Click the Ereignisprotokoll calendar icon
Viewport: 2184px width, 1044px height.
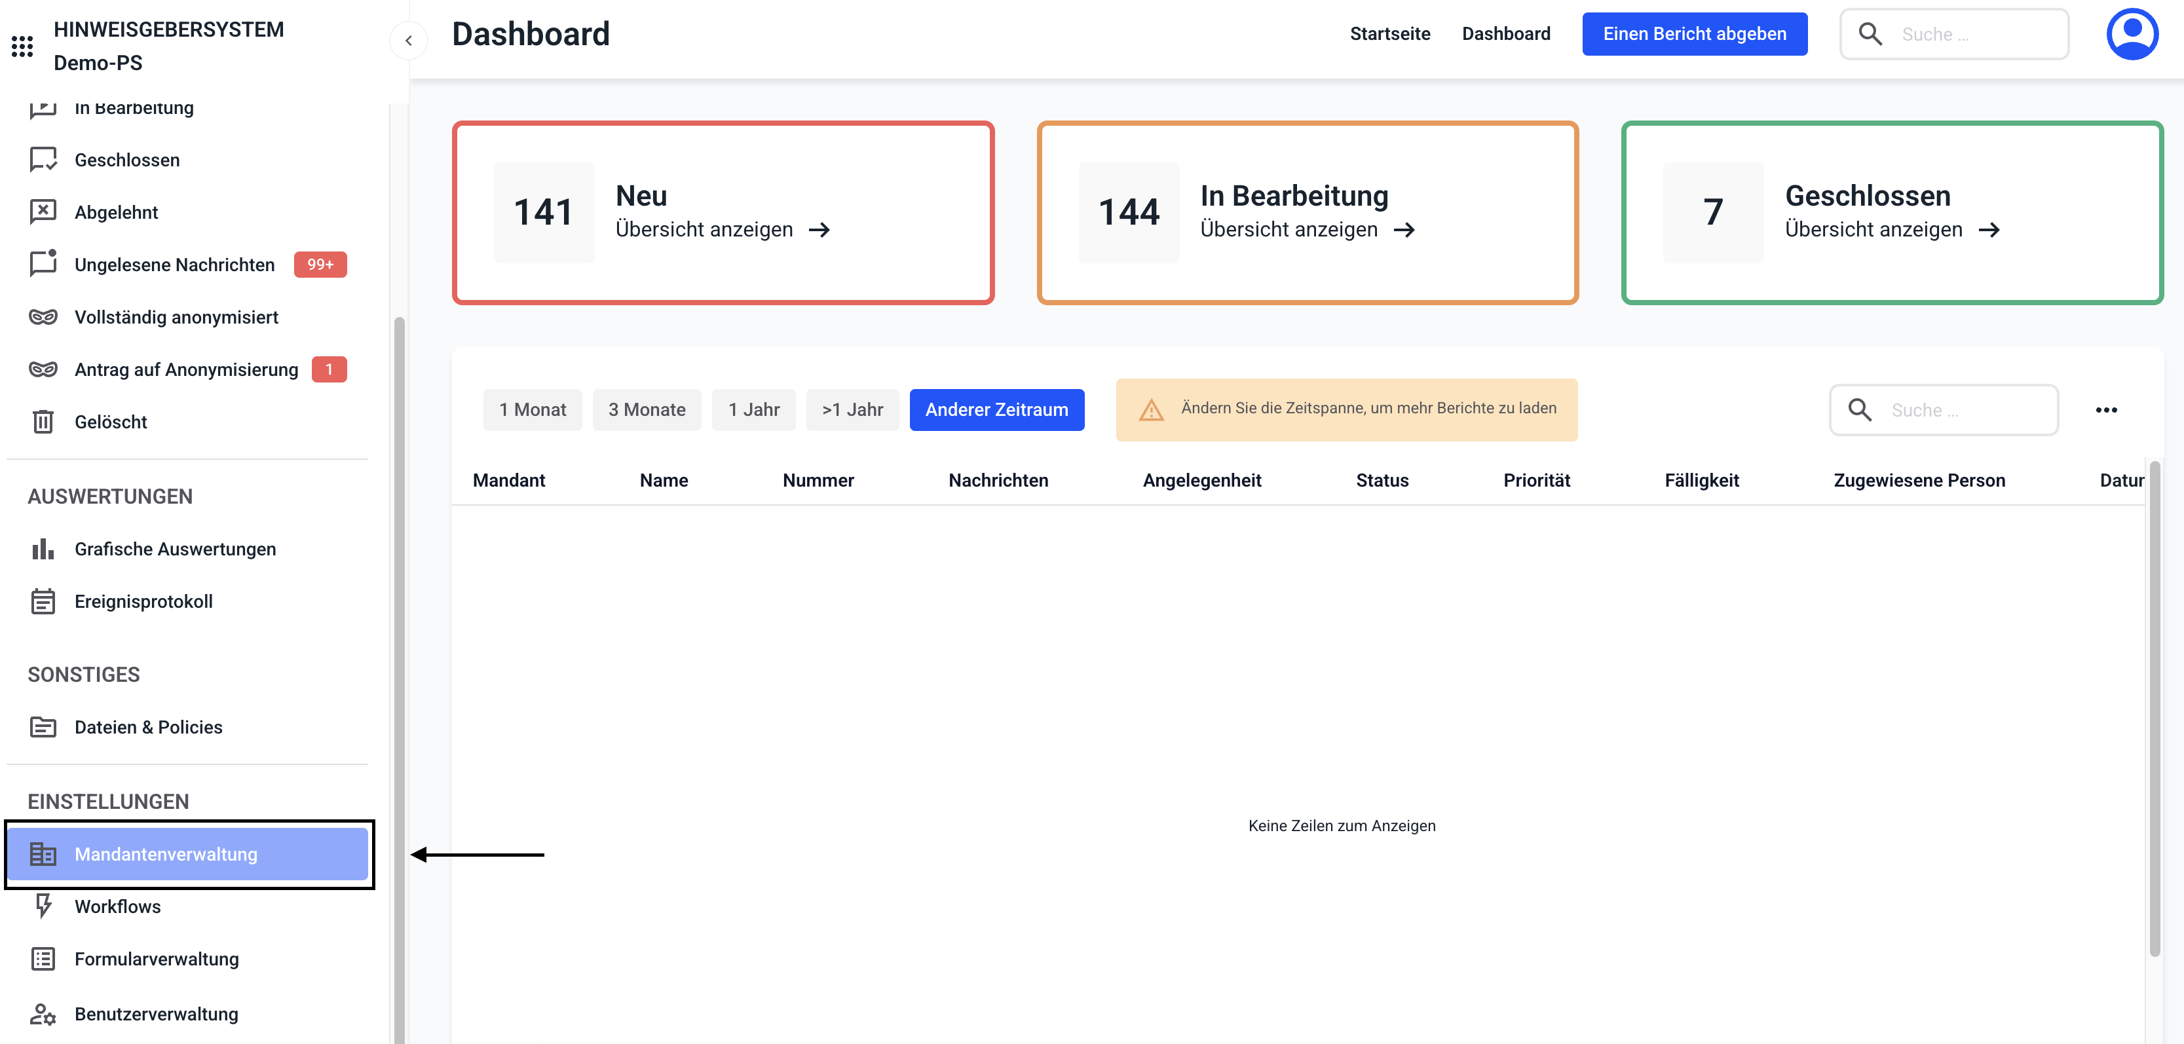[43, 602]
